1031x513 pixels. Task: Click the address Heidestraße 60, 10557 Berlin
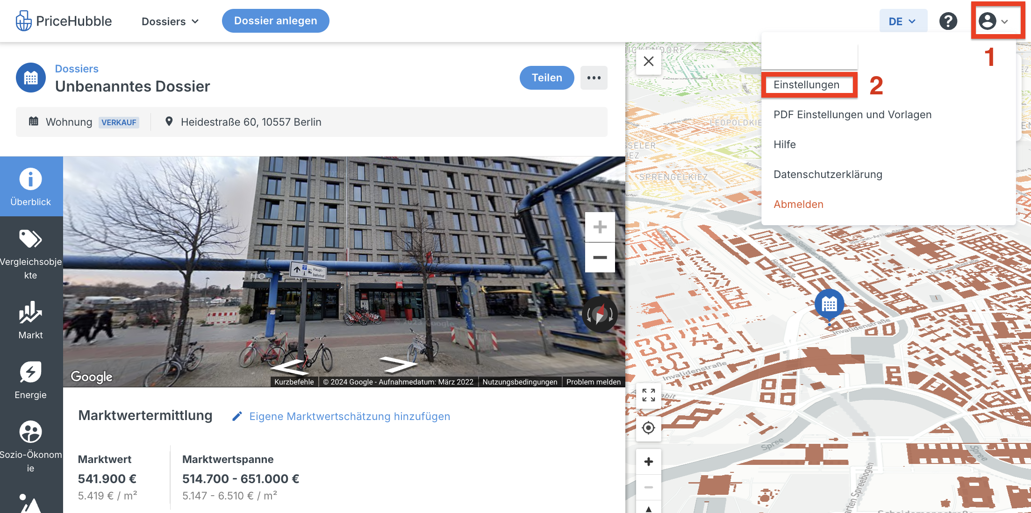(251, 122)
